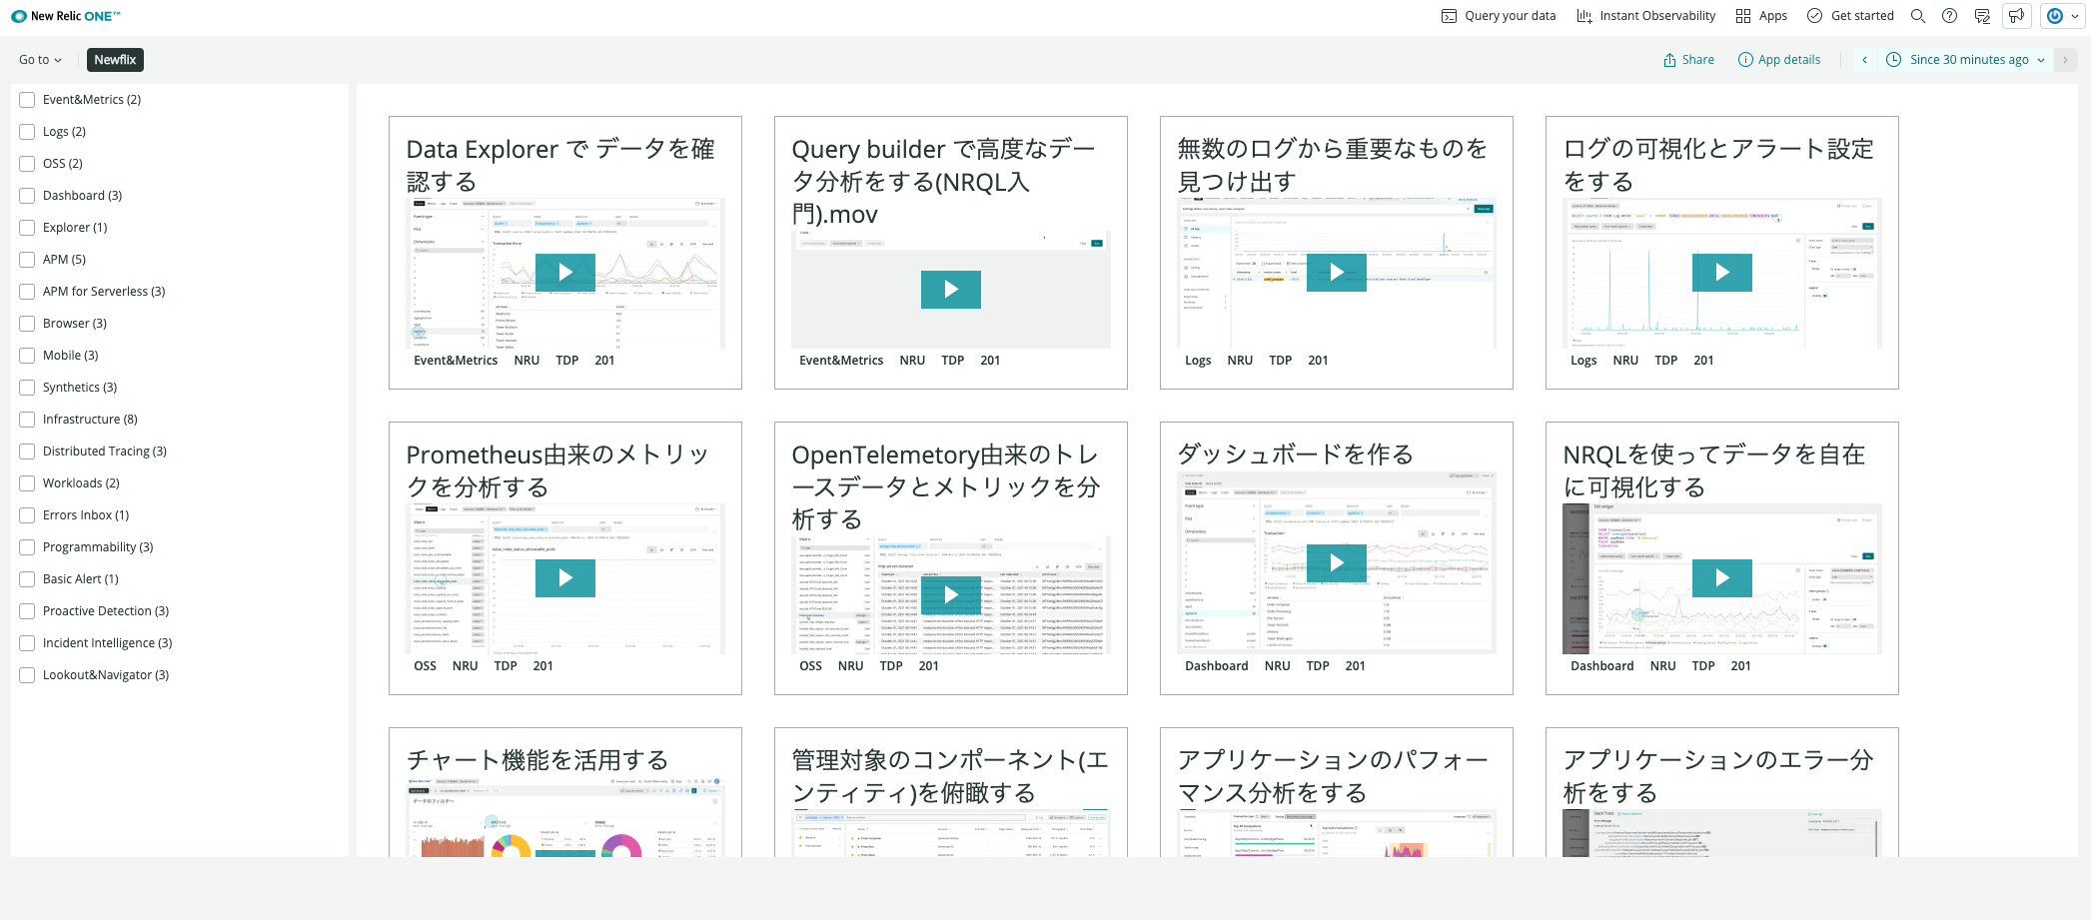Expand the Go to dropdown
Image resolution: width=2091 pixels, height=920 pixels.
pos(40,60)
